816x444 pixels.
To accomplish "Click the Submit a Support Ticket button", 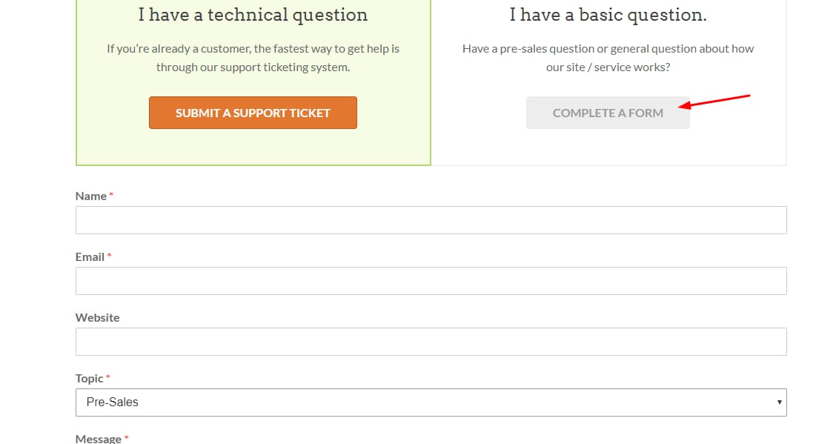I will click(x=253, y=113).
